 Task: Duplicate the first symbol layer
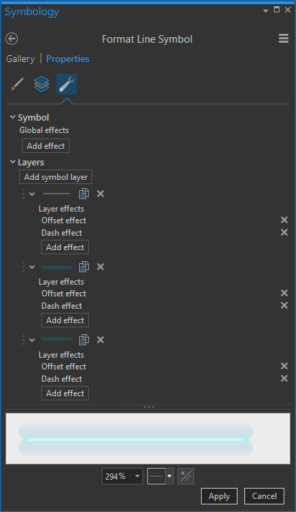click(x=84, y=194)
